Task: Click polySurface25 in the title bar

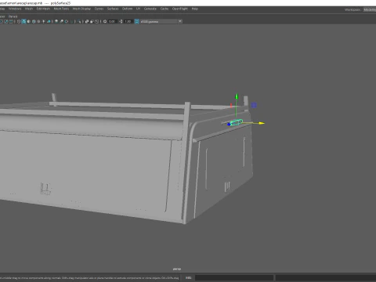Action: (x=60, y=3)
